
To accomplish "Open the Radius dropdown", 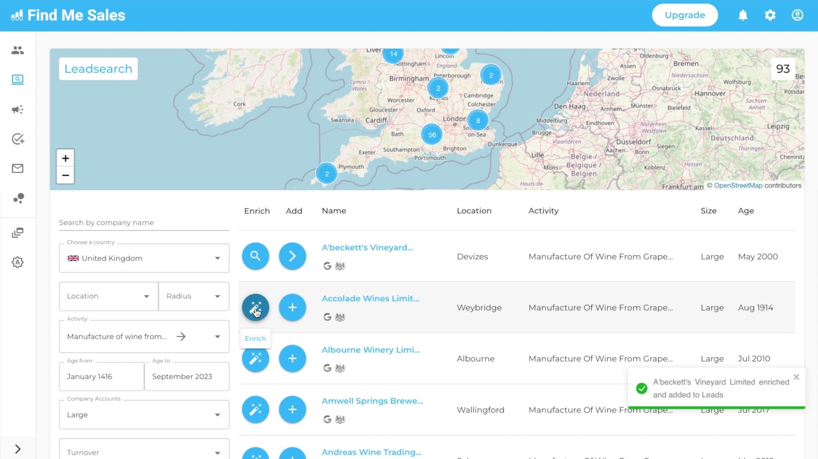I will [194, 296].
